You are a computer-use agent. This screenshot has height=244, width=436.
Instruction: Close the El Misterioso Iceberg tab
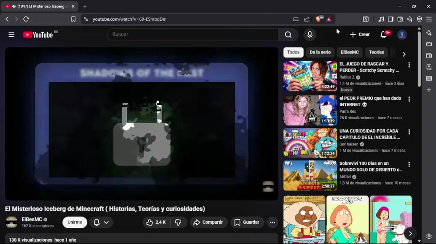(73, 6)
